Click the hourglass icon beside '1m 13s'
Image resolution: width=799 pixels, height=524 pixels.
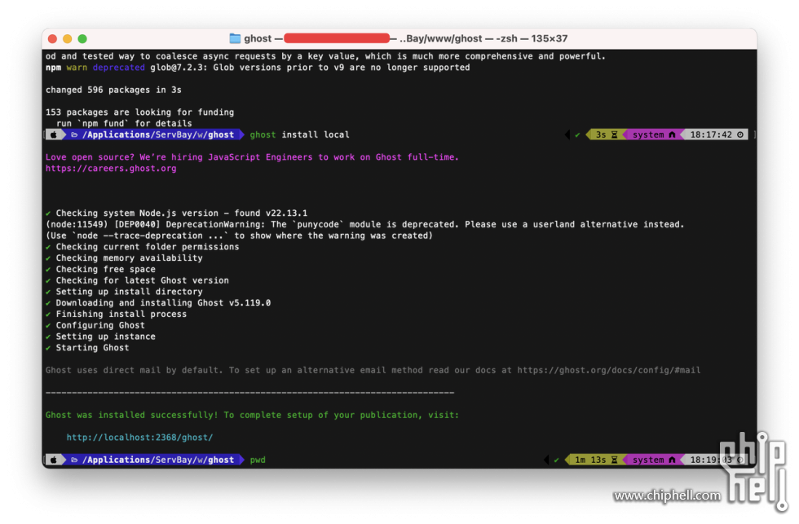point(615,460)
